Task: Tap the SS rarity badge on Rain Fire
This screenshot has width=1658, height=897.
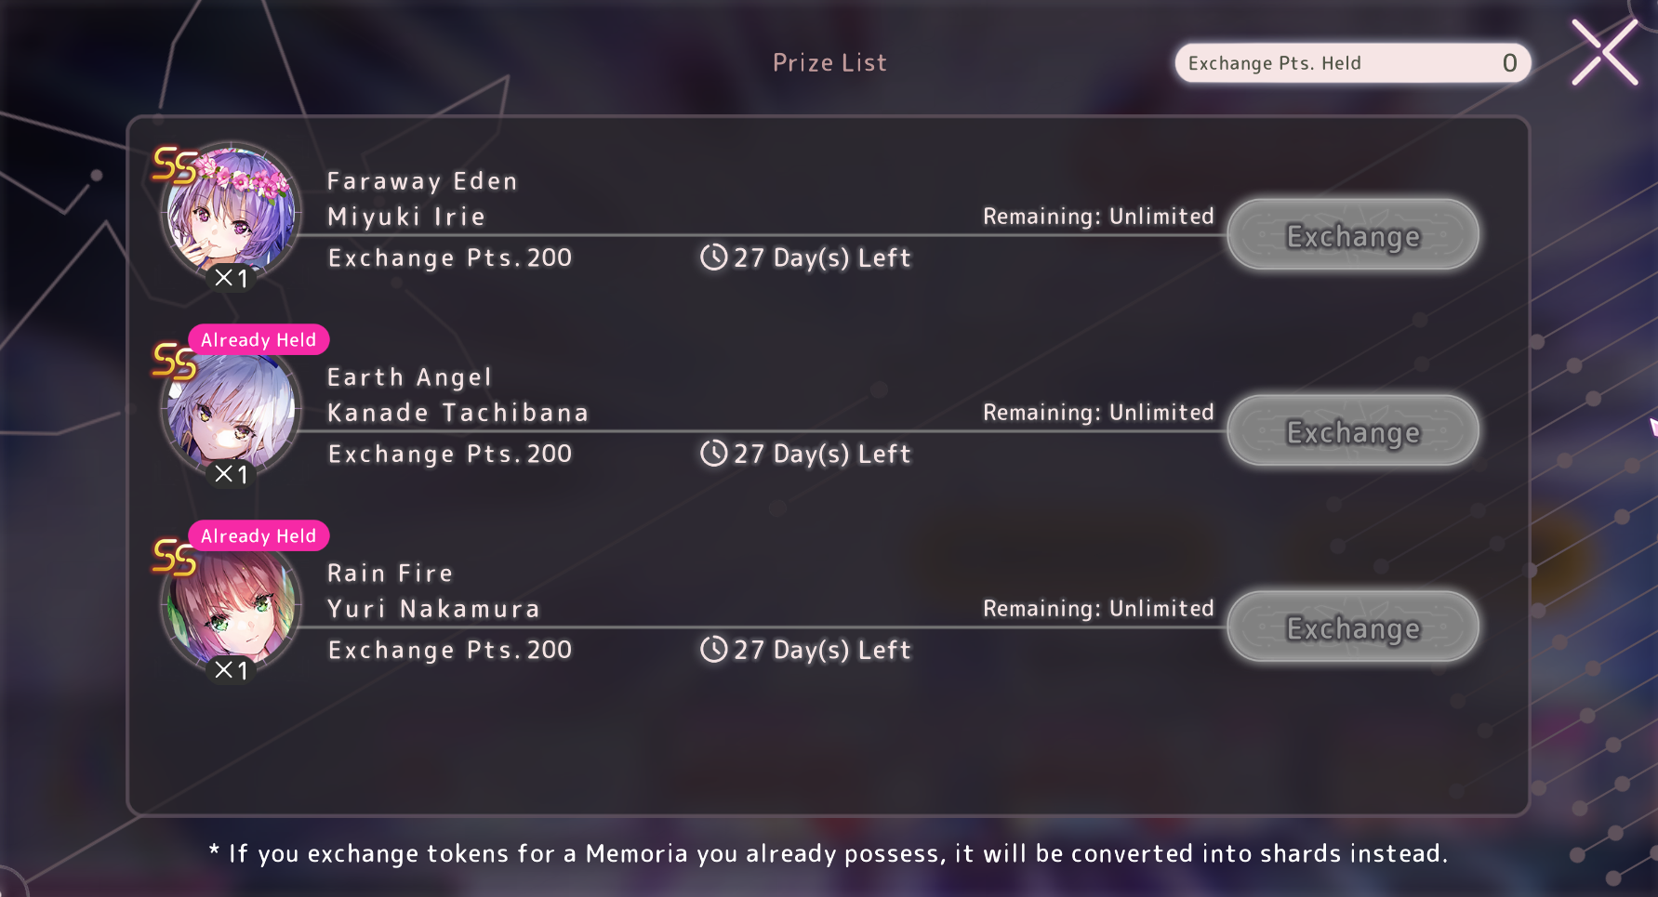Action: pyautogui.click(x=174, y=558)
